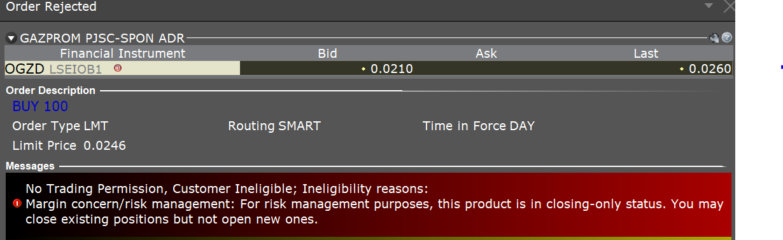The height and width of the screenshot is (240, 783).
Task: Select the Financial Instrument column header
Action: (x=123, y=53)
